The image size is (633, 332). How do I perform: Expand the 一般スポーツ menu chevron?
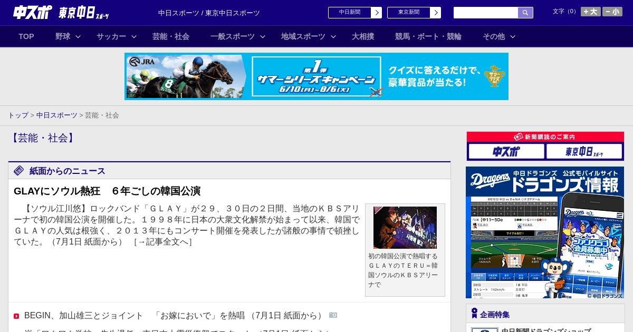point(263,37)
